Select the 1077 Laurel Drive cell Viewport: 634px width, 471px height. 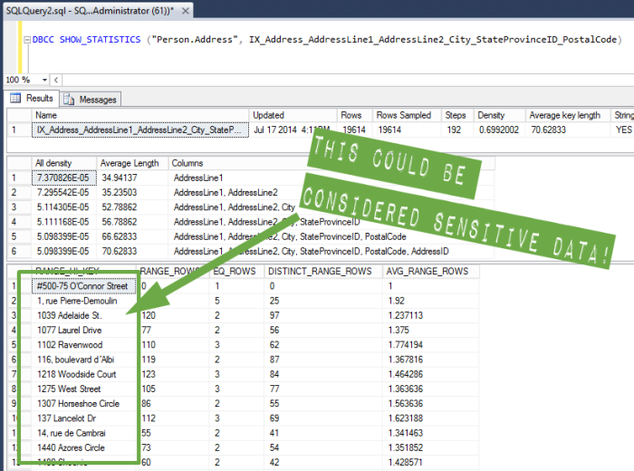pyautogui.click(x=83, y=330)
